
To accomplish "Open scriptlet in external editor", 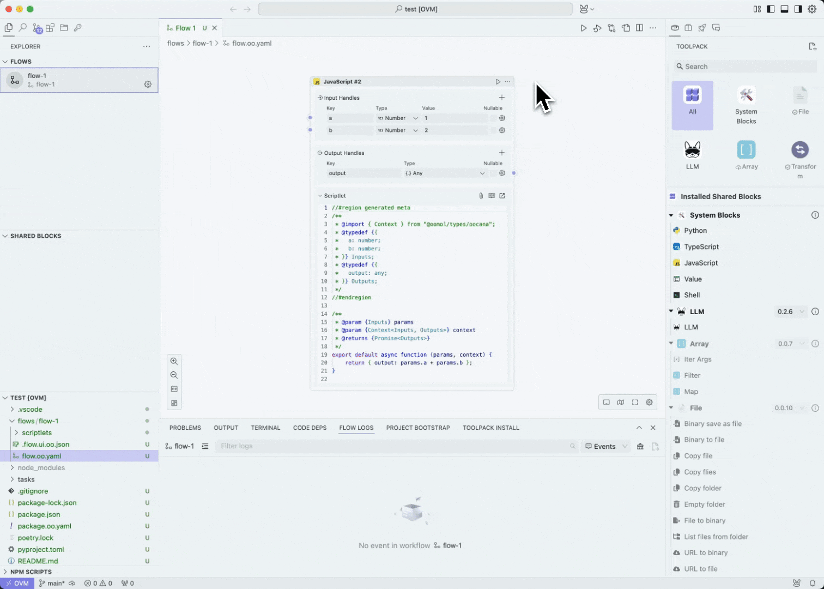I will (502, 196).
